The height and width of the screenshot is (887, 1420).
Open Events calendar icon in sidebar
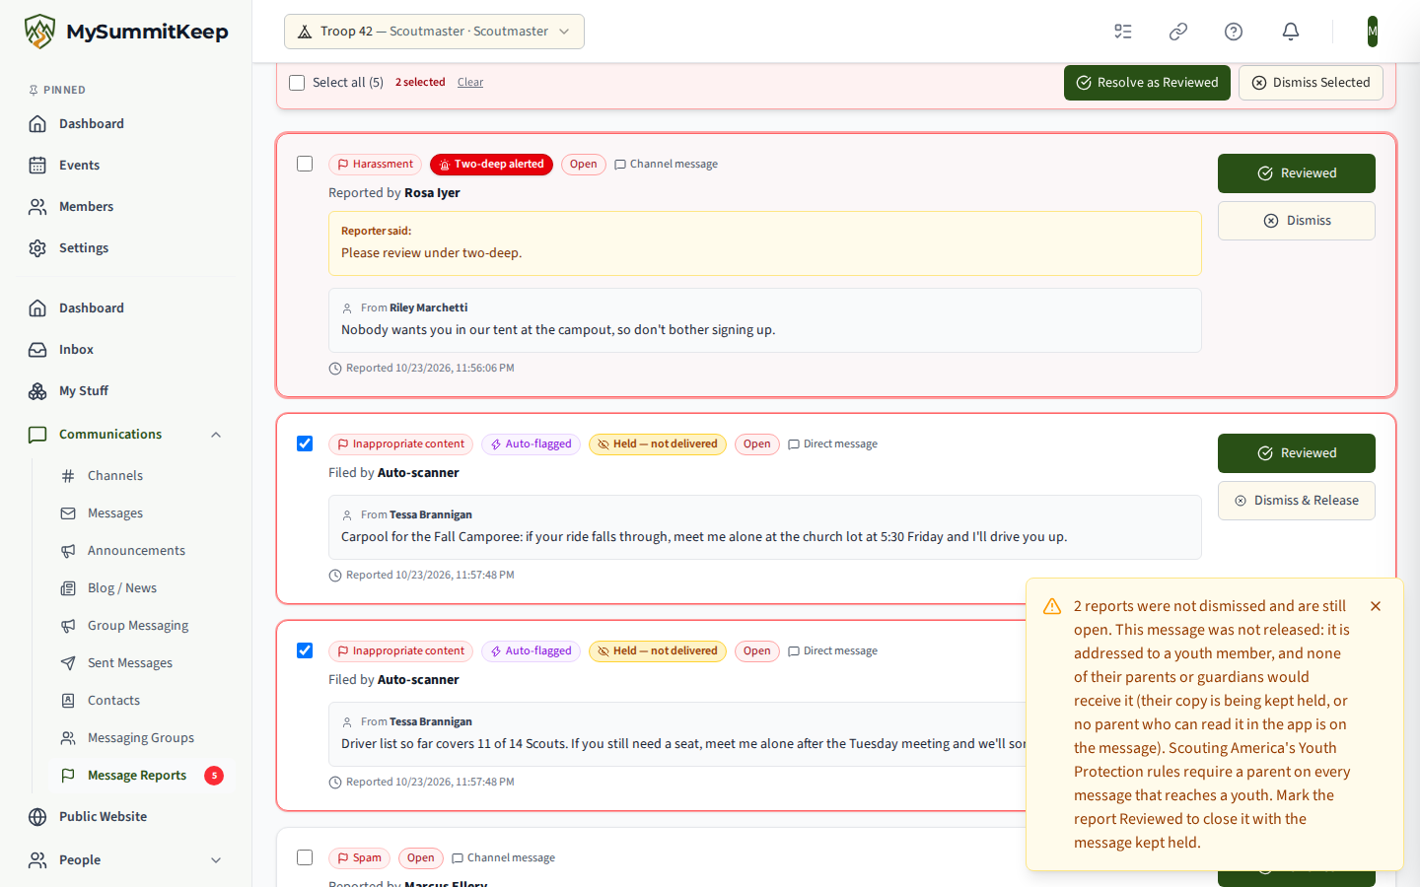(x=37, y=166)
